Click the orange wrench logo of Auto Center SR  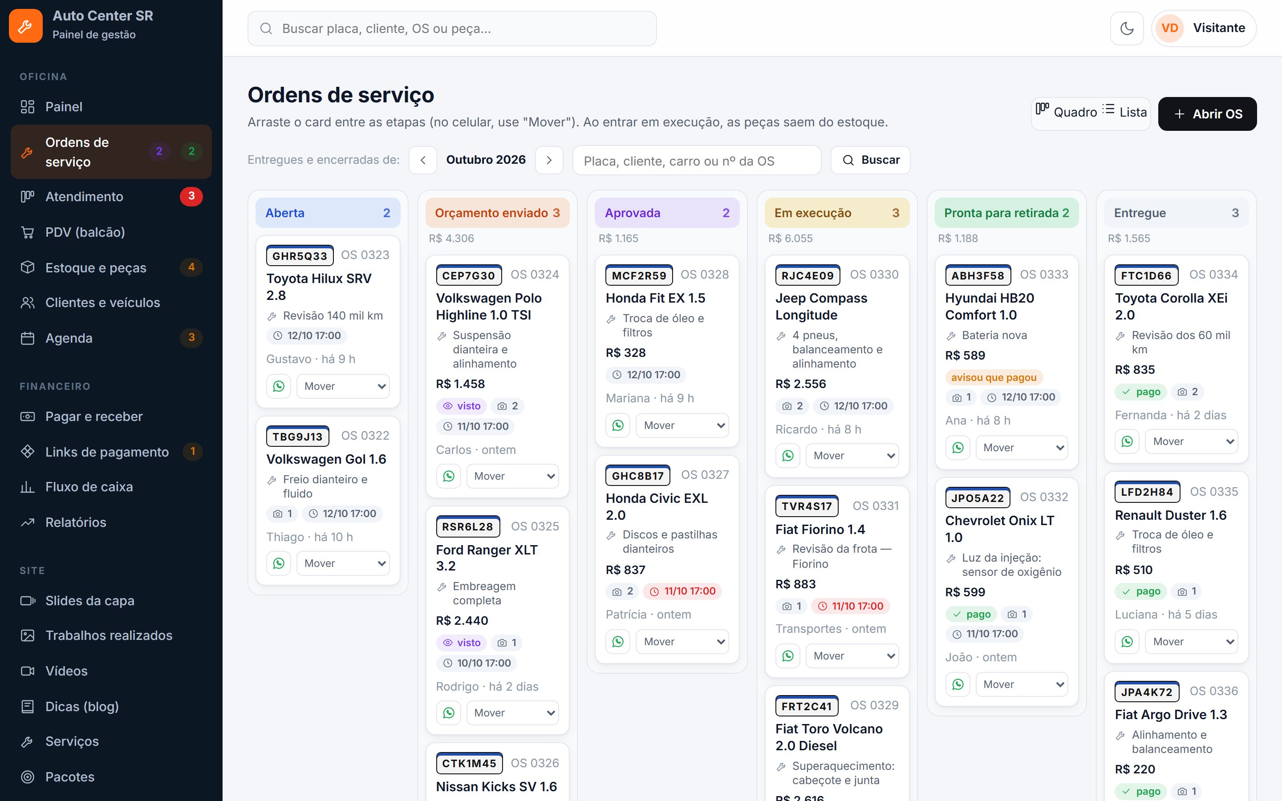point(25,25)
